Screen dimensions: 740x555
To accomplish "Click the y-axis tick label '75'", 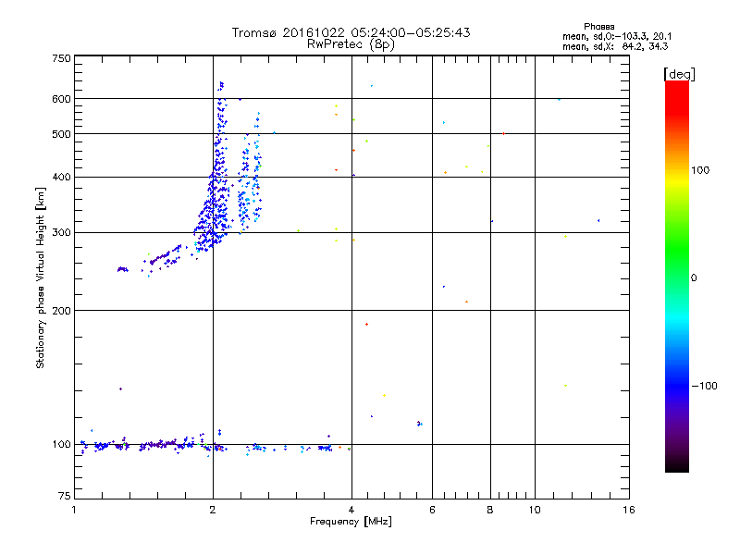I will click(x=65, y=496).
